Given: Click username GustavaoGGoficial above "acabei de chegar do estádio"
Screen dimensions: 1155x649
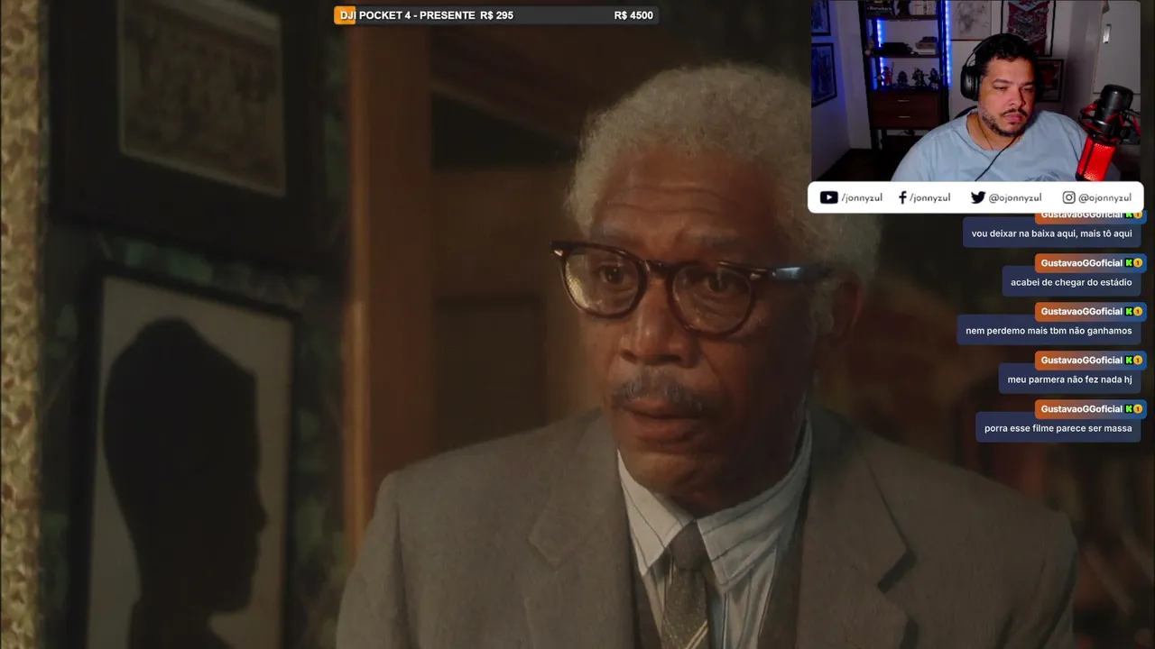Looking at the screenshot, I should [1081, 263].
